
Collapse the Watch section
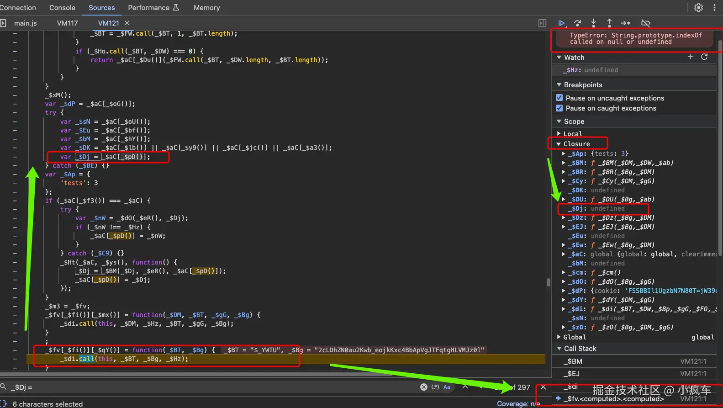[559, 58]
